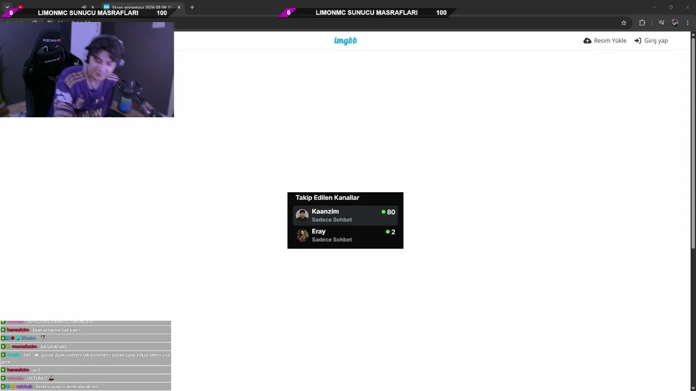This screenshot has width=696, height=391.
Task: Open the browser three-dot menu
Action: [688, 23]
